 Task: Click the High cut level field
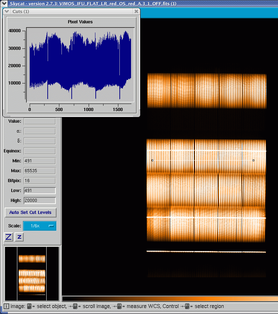point(40,200)
